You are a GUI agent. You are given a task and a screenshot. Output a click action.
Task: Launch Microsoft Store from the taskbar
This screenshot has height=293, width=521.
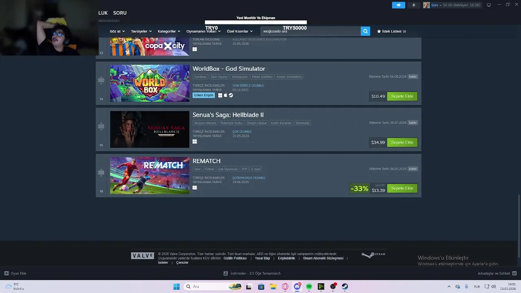point(261,286)
